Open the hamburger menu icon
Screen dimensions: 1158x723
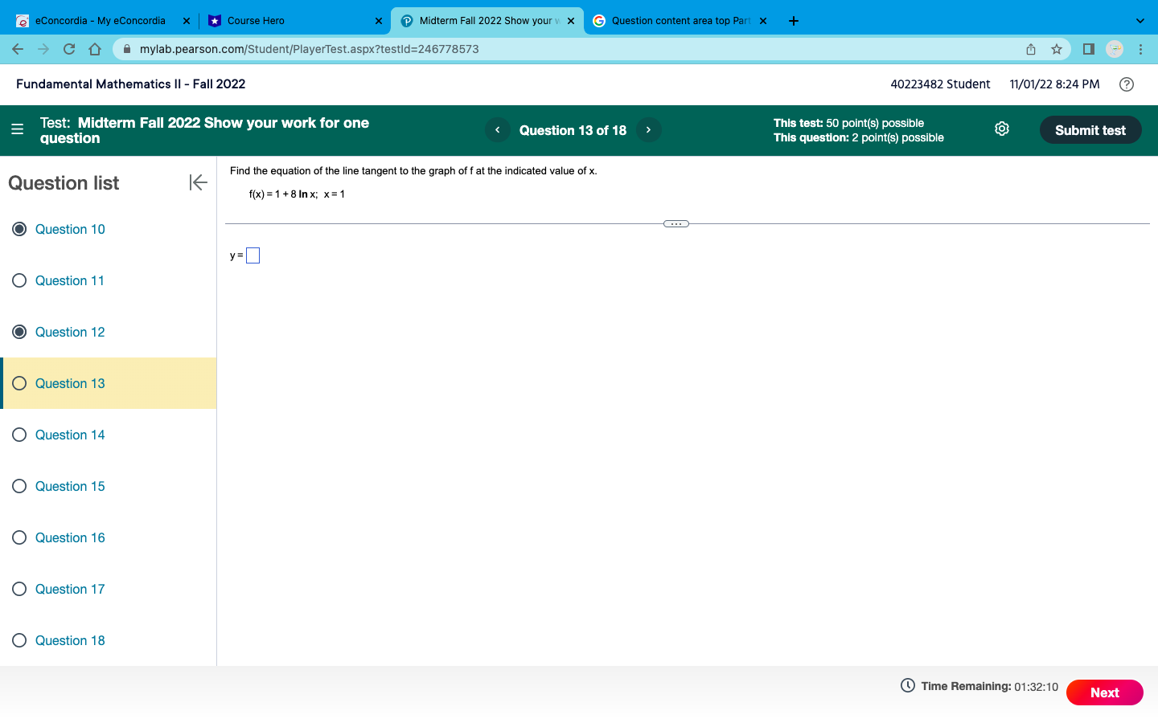18,129
